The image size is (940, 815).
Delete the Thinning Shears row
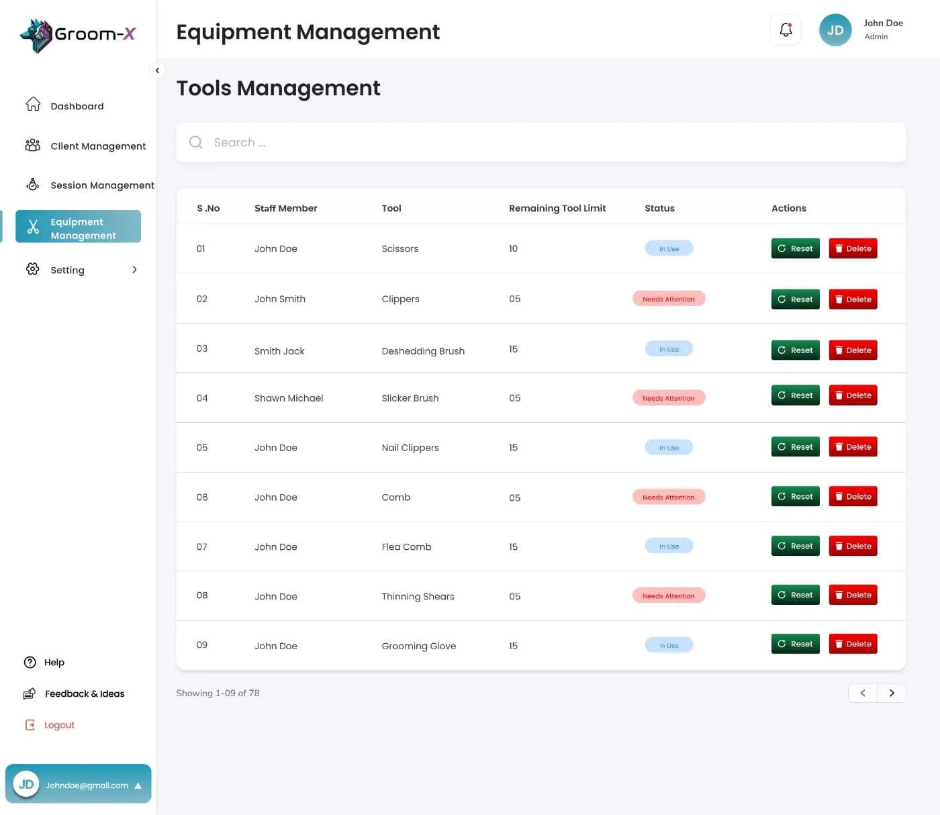click(x=853, y=595)
